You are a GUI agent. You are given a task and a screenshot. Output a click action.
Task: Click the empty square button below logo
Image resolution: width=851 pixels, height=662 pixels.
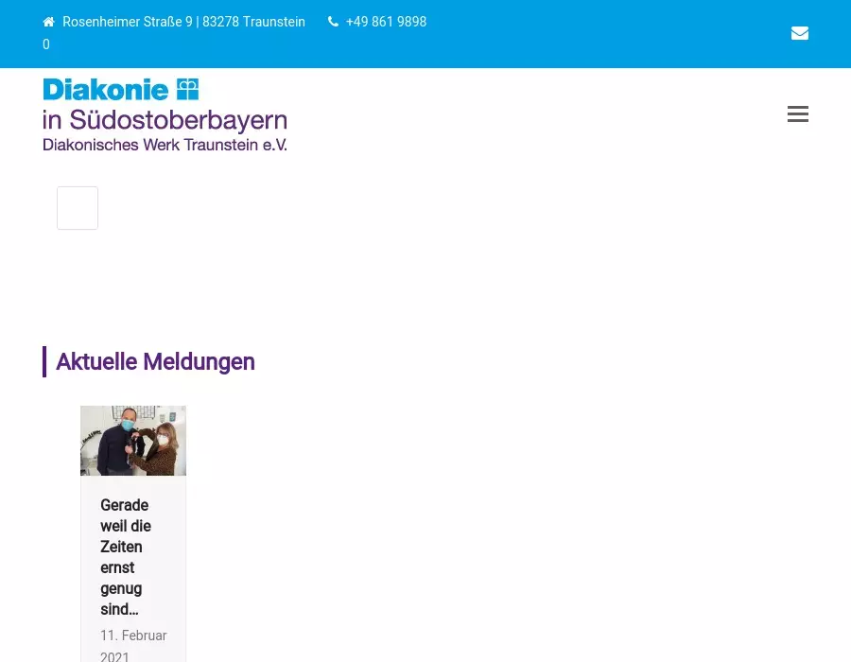tap(78, 208)
